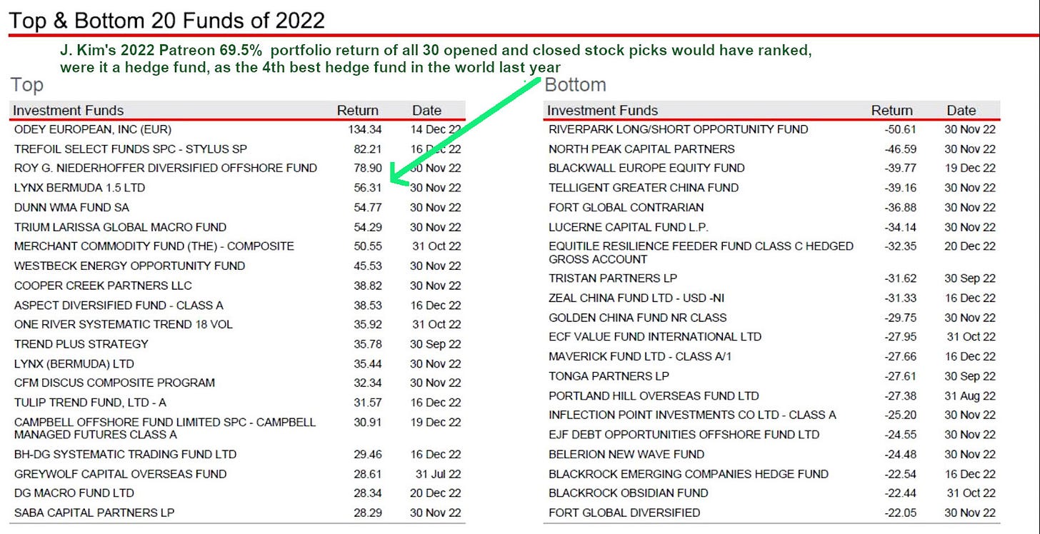
Task: Click 'GOLDEN CHINA FUND NR CLASS'
Action: coord(638,318)
